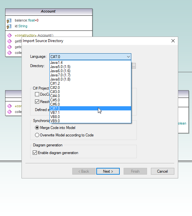This screenshot has width=192, height=216.
Task: Click id property icon in Account class
Action: (x=9, y=26)
